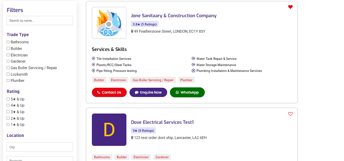Open the Enquire Now chat button
Image resolution: width=344 pixels, height=161 pixels.
point(148,93)
